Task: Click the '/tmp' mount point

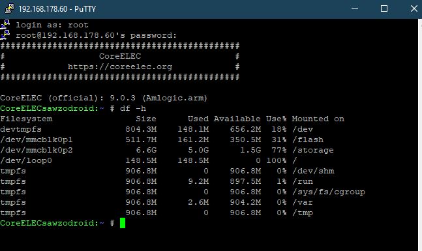Action: pyautogui.click(x=303, y=213)
